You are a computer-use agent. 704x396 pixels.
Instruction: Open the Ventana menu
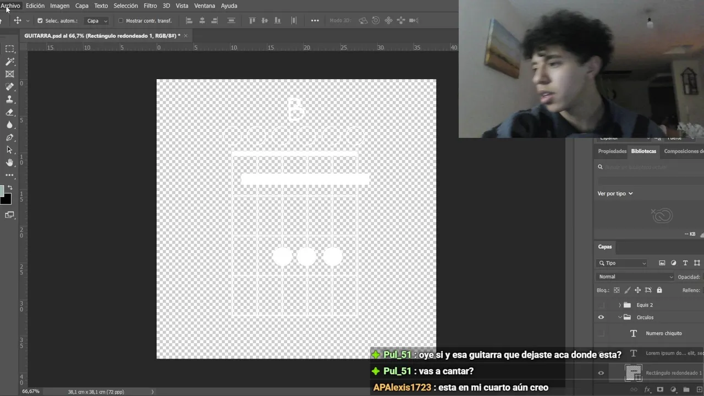[205, 5]
